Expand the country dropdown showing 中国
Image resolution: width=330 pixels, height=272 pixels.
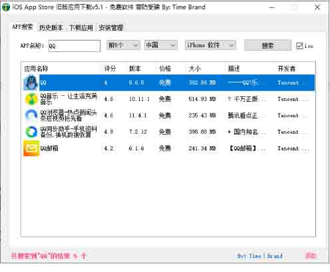click(160, 45)
